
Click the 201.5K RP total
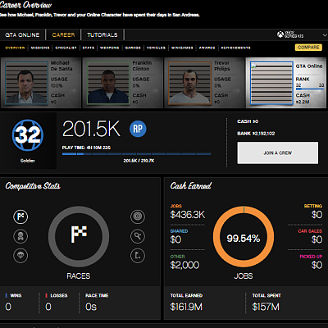91,129
